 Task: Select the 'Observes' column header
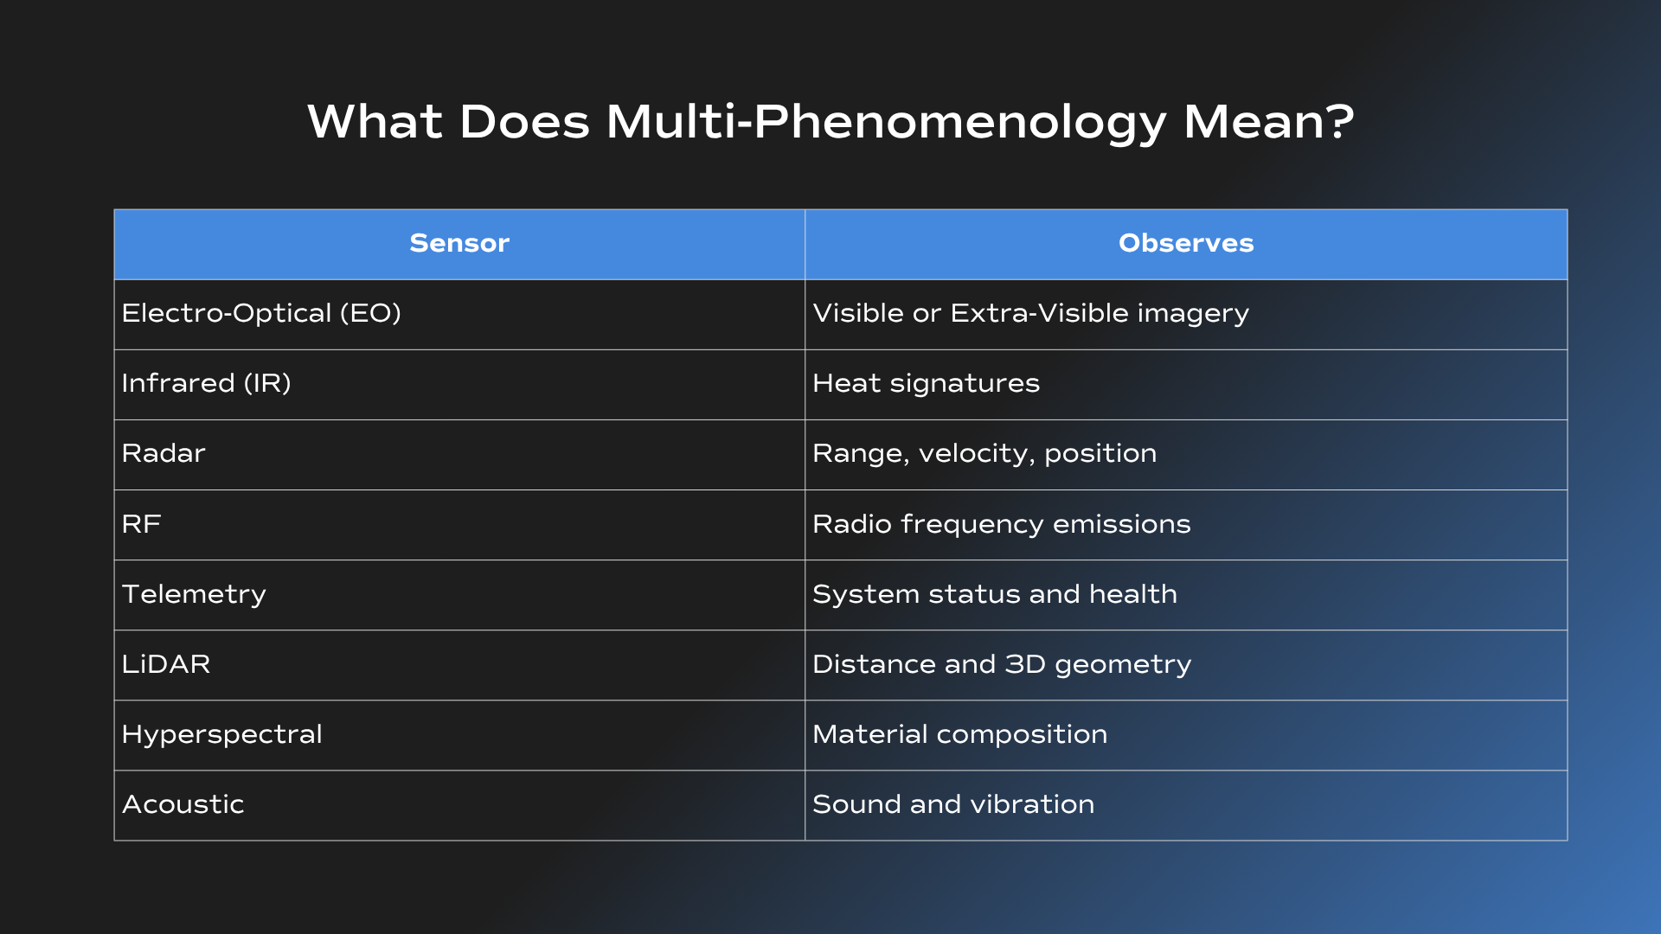point(1186,245)
